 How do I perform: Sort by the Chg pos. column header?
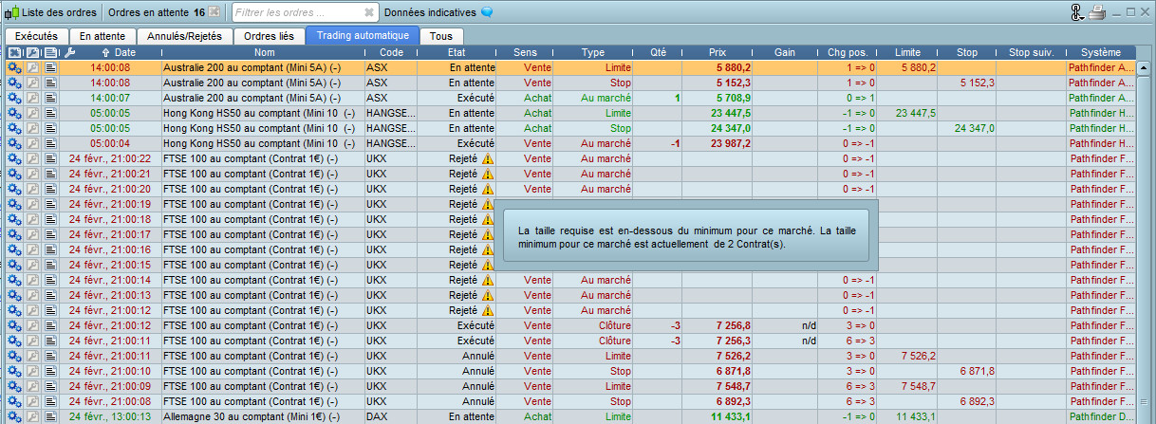(x=848, y=52)
